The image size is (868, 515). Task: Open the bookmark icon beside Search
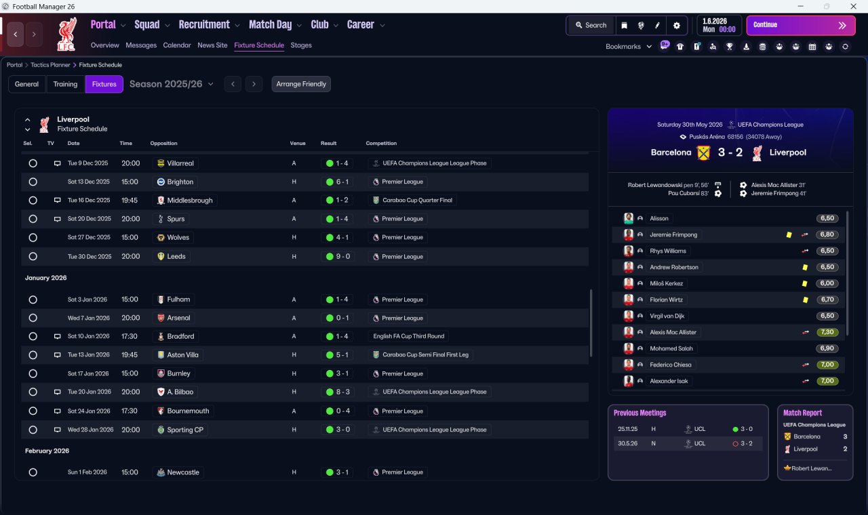(624, 25)
